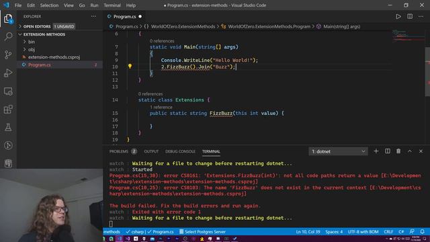The width and height of the screenshot is (430, 242).
Task: Switch to the PROBLEMS tab
Action: click(x=119, y=151)
